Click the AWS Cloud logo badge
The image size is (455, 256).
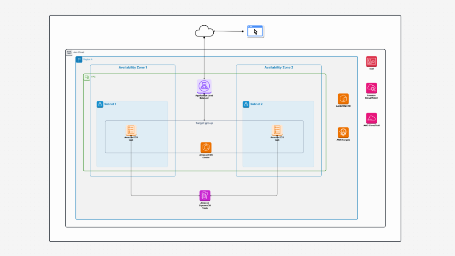click(68, 52)
